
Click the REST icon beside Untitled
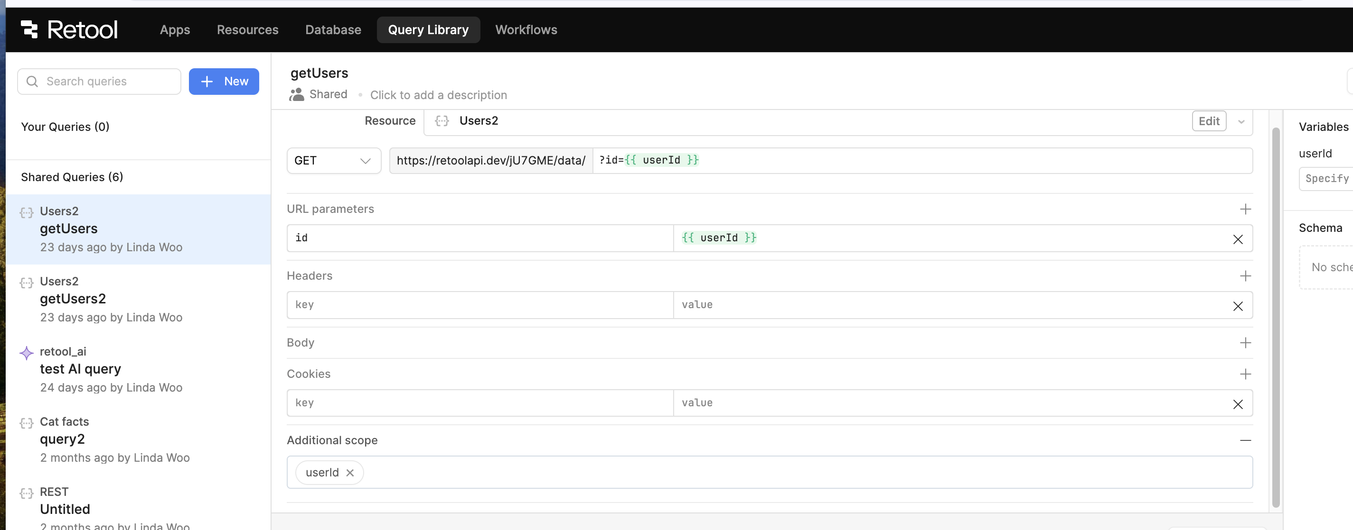click(x=26, y=493)
